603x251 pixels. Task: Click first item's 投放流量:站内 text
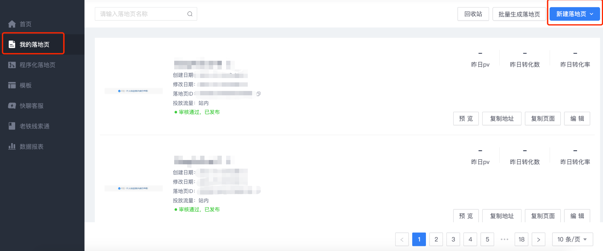[x=191, y=103]
